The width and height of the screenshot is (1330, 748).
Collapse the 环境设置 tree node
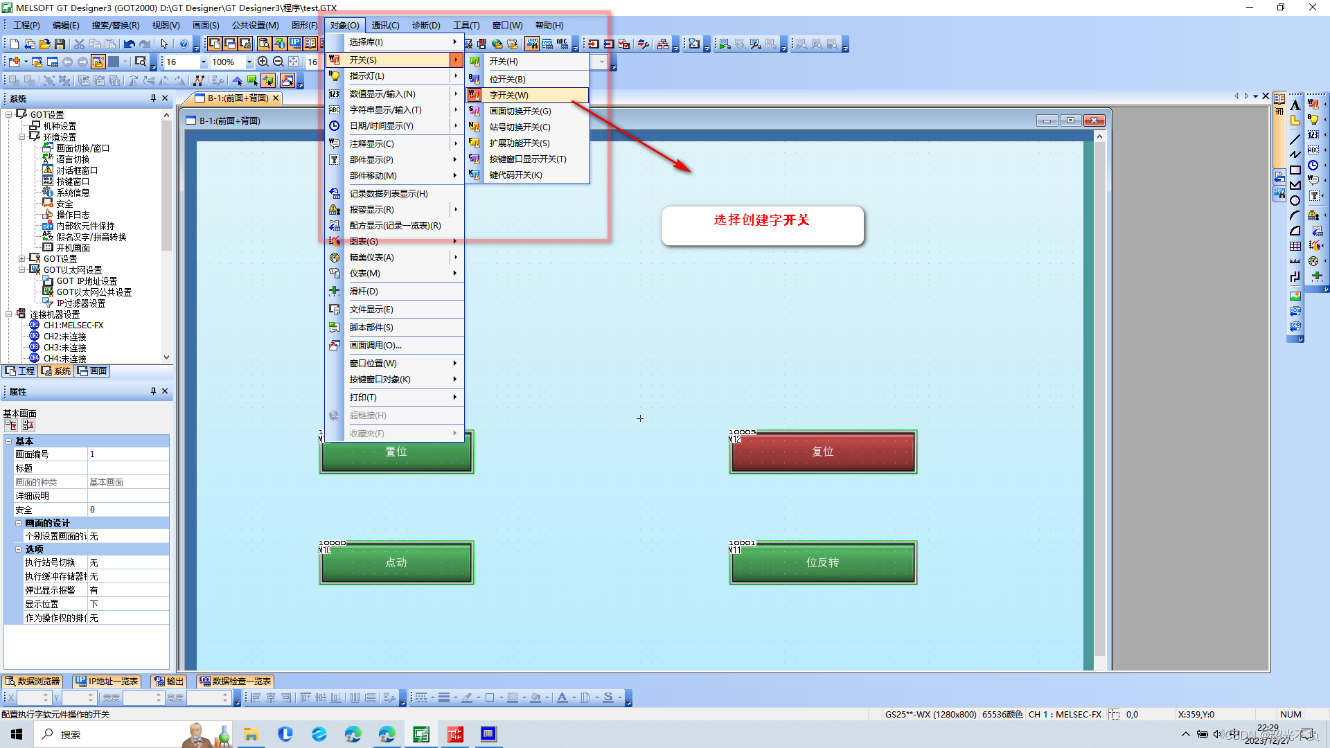22,137
